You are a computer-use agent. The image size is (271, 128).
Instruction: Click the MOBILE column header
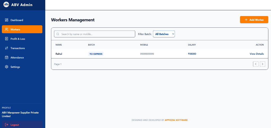click(x=144, y=45)
